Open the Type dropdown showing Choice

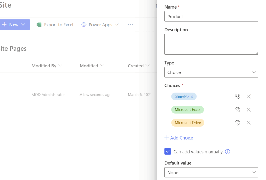pyautogui.click(x=211, y=72)
